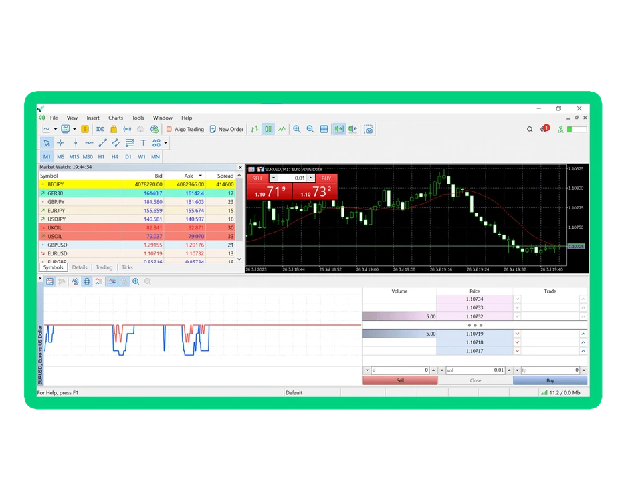This screenshot has height=500, width=626.
Task: Click the New Order button
Action: point(227,129)
